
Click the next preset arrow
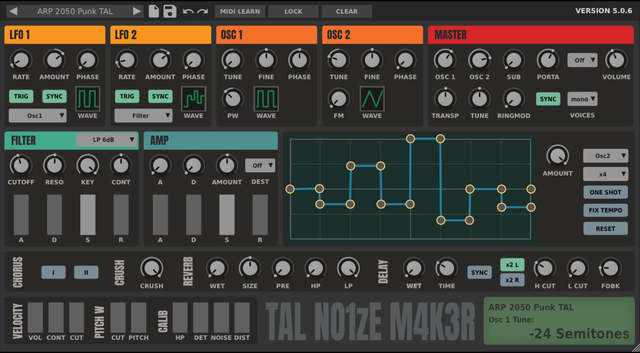[x=137, y=11]
